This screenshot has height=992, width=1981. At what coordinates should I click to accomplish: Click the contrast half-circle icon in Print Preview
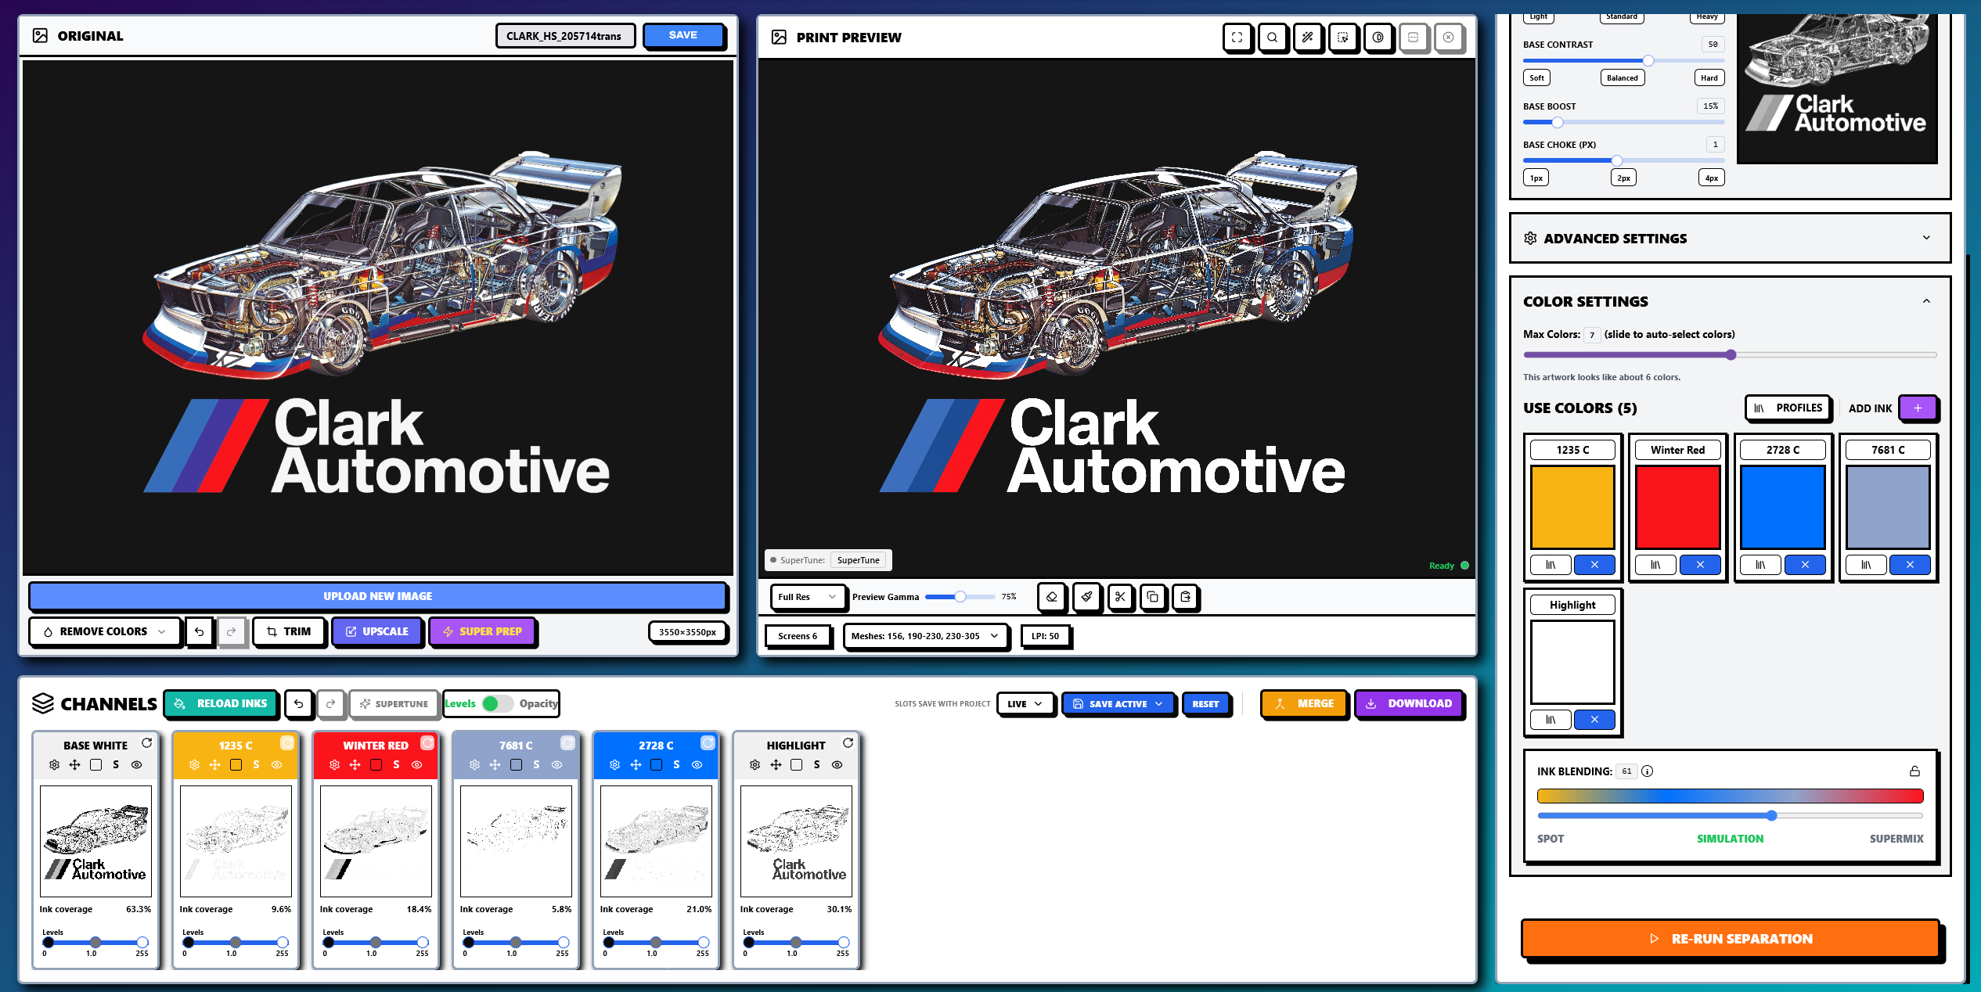[x=1378, y=38]
